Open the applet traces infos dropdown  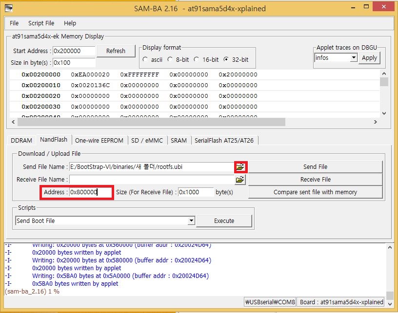click(354, 58)
